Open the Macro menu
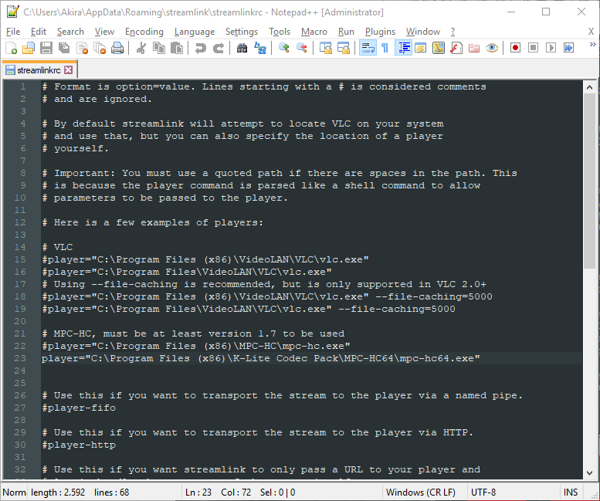This screenshot has width=600, height=501. 314,32
